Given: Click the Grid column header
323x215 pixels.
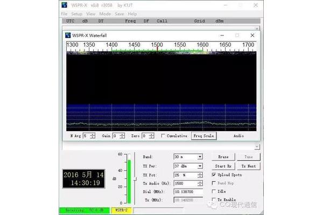Looking at the screenshot, I should pyautogui.click(x=199, y=21).
